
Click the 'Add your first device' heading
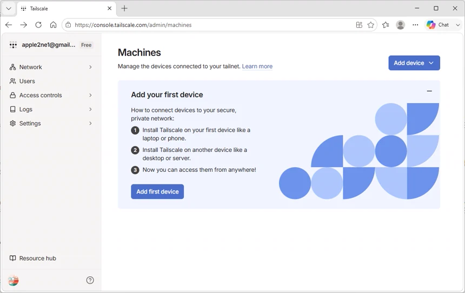point(167,95)
